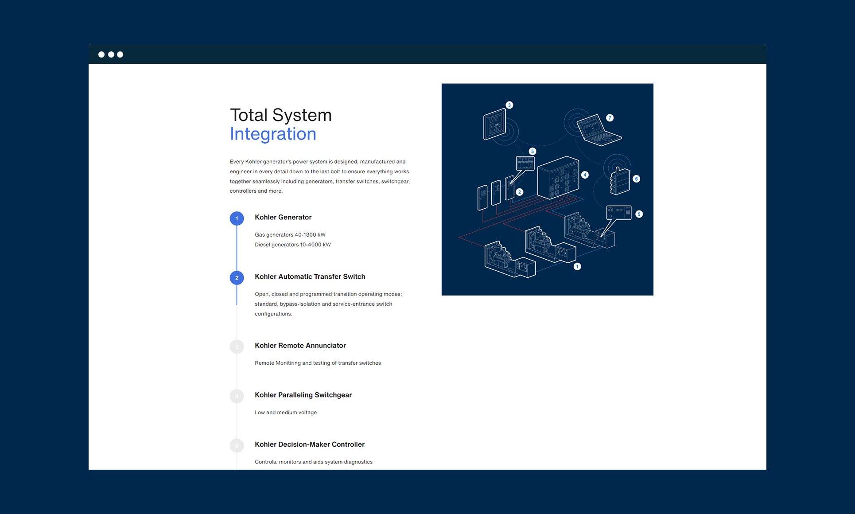Image resolution: width=855 pixels, height=514 pixels.
Task: Click marker 5 above the transfer switches
Action: coord(532,151)
